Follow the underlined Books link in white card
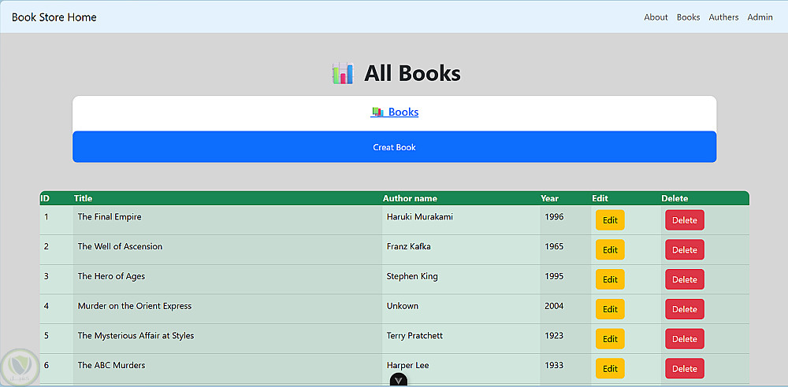Image resolution: width=788 pixels, height=387 pixels. point(395,112)
